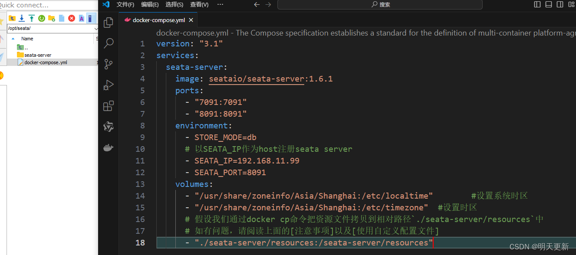Open the Extensions view
The width and height of the screenshot is (576, 255).
[108, 106]
